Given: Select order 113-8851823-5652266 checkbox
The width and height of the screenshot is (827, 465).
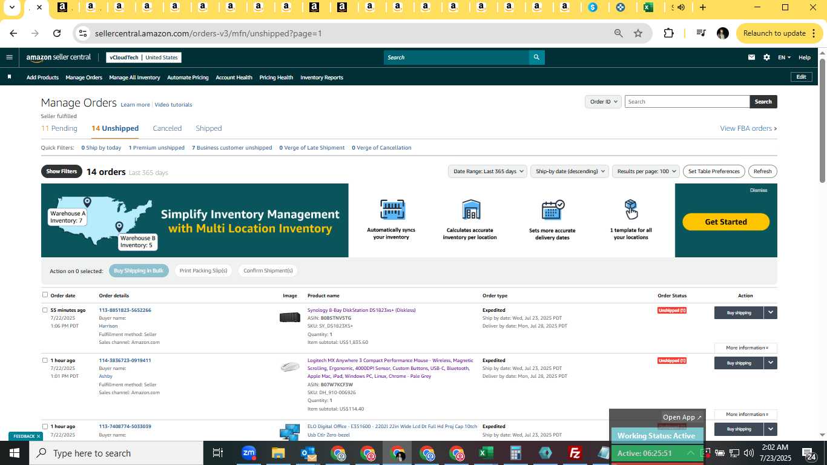Looking at the screenshot, I should point(45,310).
